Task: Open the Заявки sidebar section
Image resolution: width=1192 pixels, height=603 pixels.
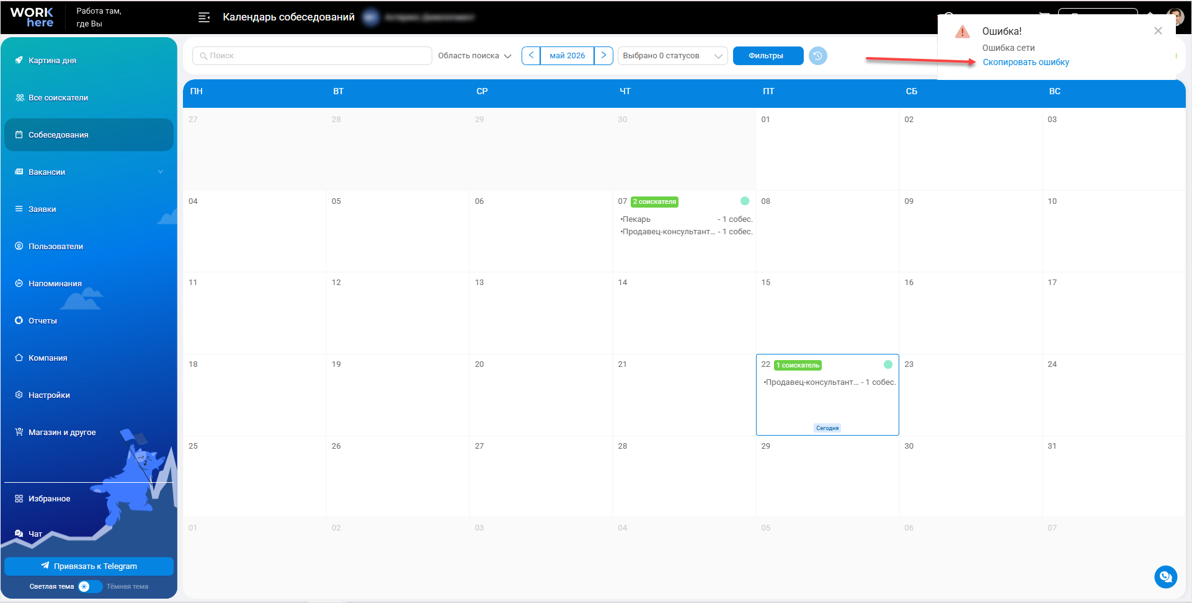Action: 89,209
